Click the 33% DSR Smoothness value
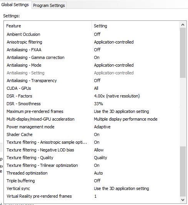The image size is (188, 205). [x=98, y=104]
